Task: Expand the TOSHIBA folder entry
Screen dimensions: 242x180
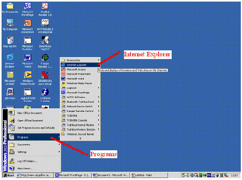Action: coord(80,116)
